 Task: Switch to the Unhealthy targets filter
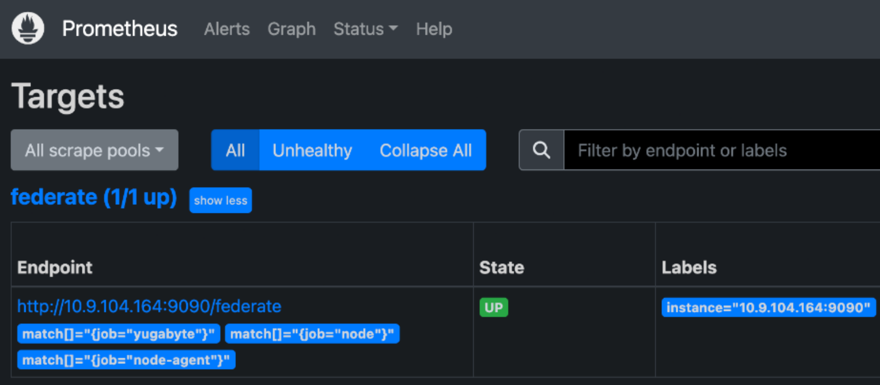[312, 150]
